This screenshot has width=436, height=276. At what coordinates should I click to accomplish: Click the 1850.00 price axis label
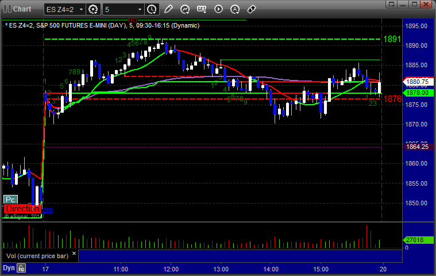point(416,203)
